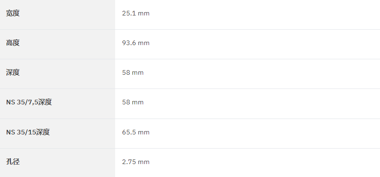
Task: Click the "mm" unit after 2.75
Action: (144, 162)
